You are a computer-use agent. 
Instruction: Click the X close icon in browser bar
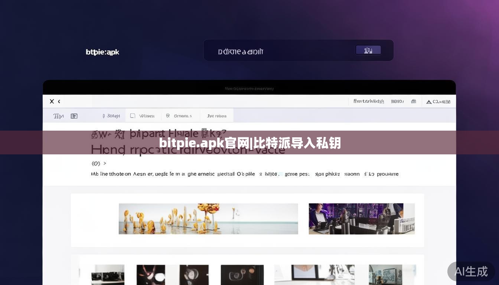pyautogui.click(x=52, y=101)
